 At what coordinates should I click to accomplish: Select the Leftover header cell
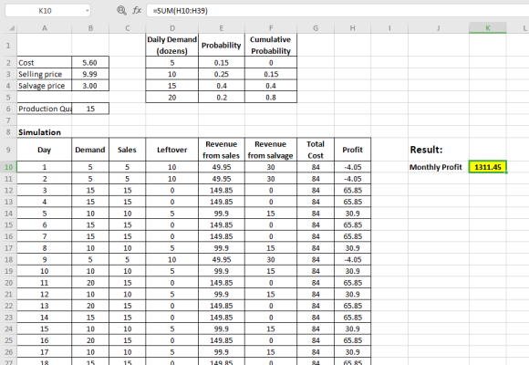coord(172,150)
